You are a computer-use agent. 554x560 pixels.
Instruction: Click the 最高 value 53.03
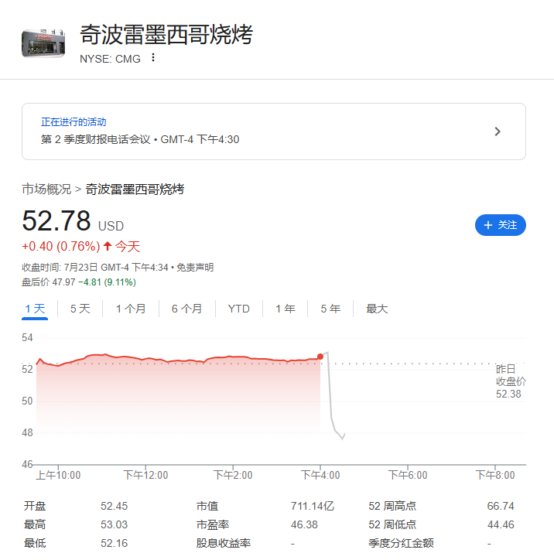pos(114,524)
